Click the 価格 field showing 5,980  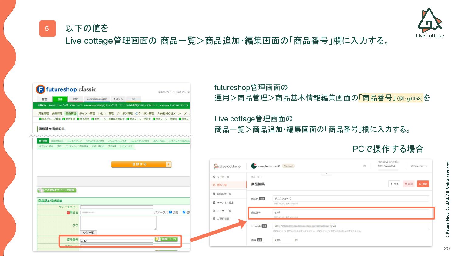(283, 240)
